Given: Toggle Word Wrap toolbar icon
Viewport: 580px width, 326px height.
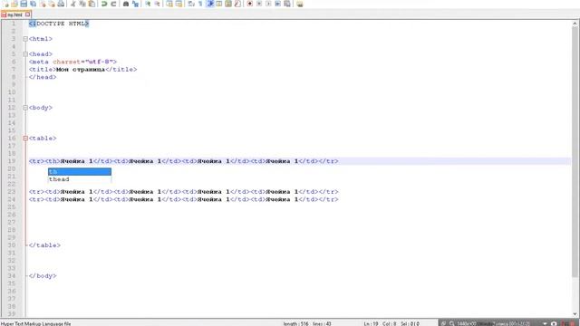Looking at the screenshot, I should pyautogui.click(x=191, y=4).
